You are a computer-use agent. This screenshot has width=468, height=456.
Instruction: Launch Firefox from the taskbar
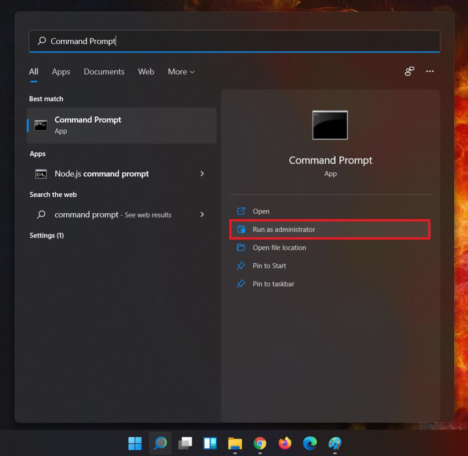click(285, 443)
